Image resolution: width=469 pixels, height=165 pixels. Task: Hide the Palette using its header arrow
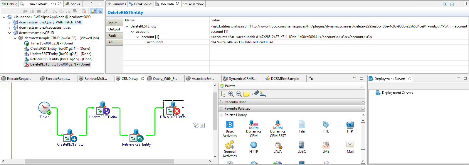click(x=362, y=86)
